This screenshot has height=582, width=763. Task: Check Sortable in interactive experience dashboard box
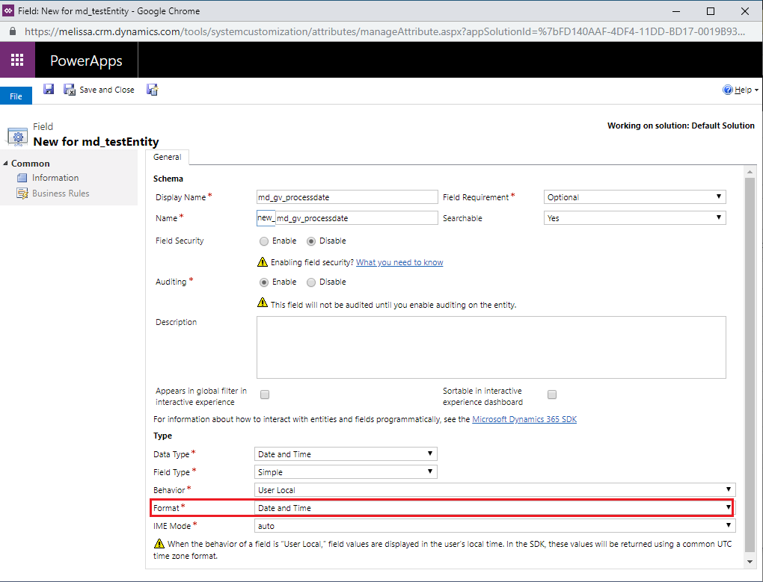click(x=552, y=394)
